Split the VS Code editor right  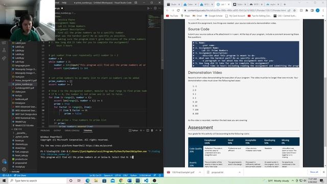click(155, 8)
